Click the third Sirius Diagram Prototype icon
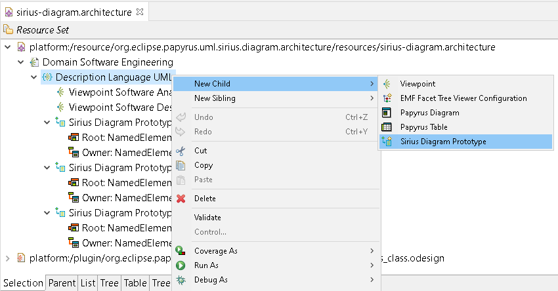This screenshot has height=291, width=558. click(60, 212)
